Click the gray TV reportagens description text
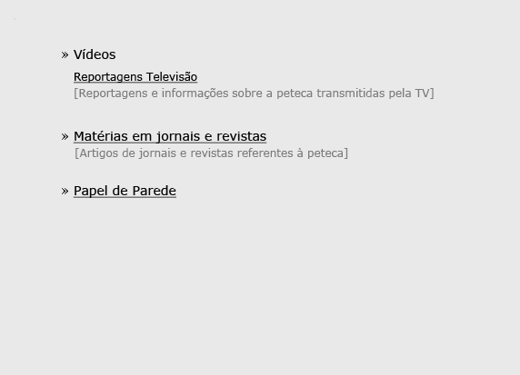This screenshot has width=520, height=375. 254,94
